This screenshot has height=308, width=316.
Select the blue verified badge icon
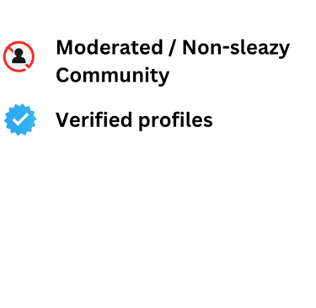20,119
